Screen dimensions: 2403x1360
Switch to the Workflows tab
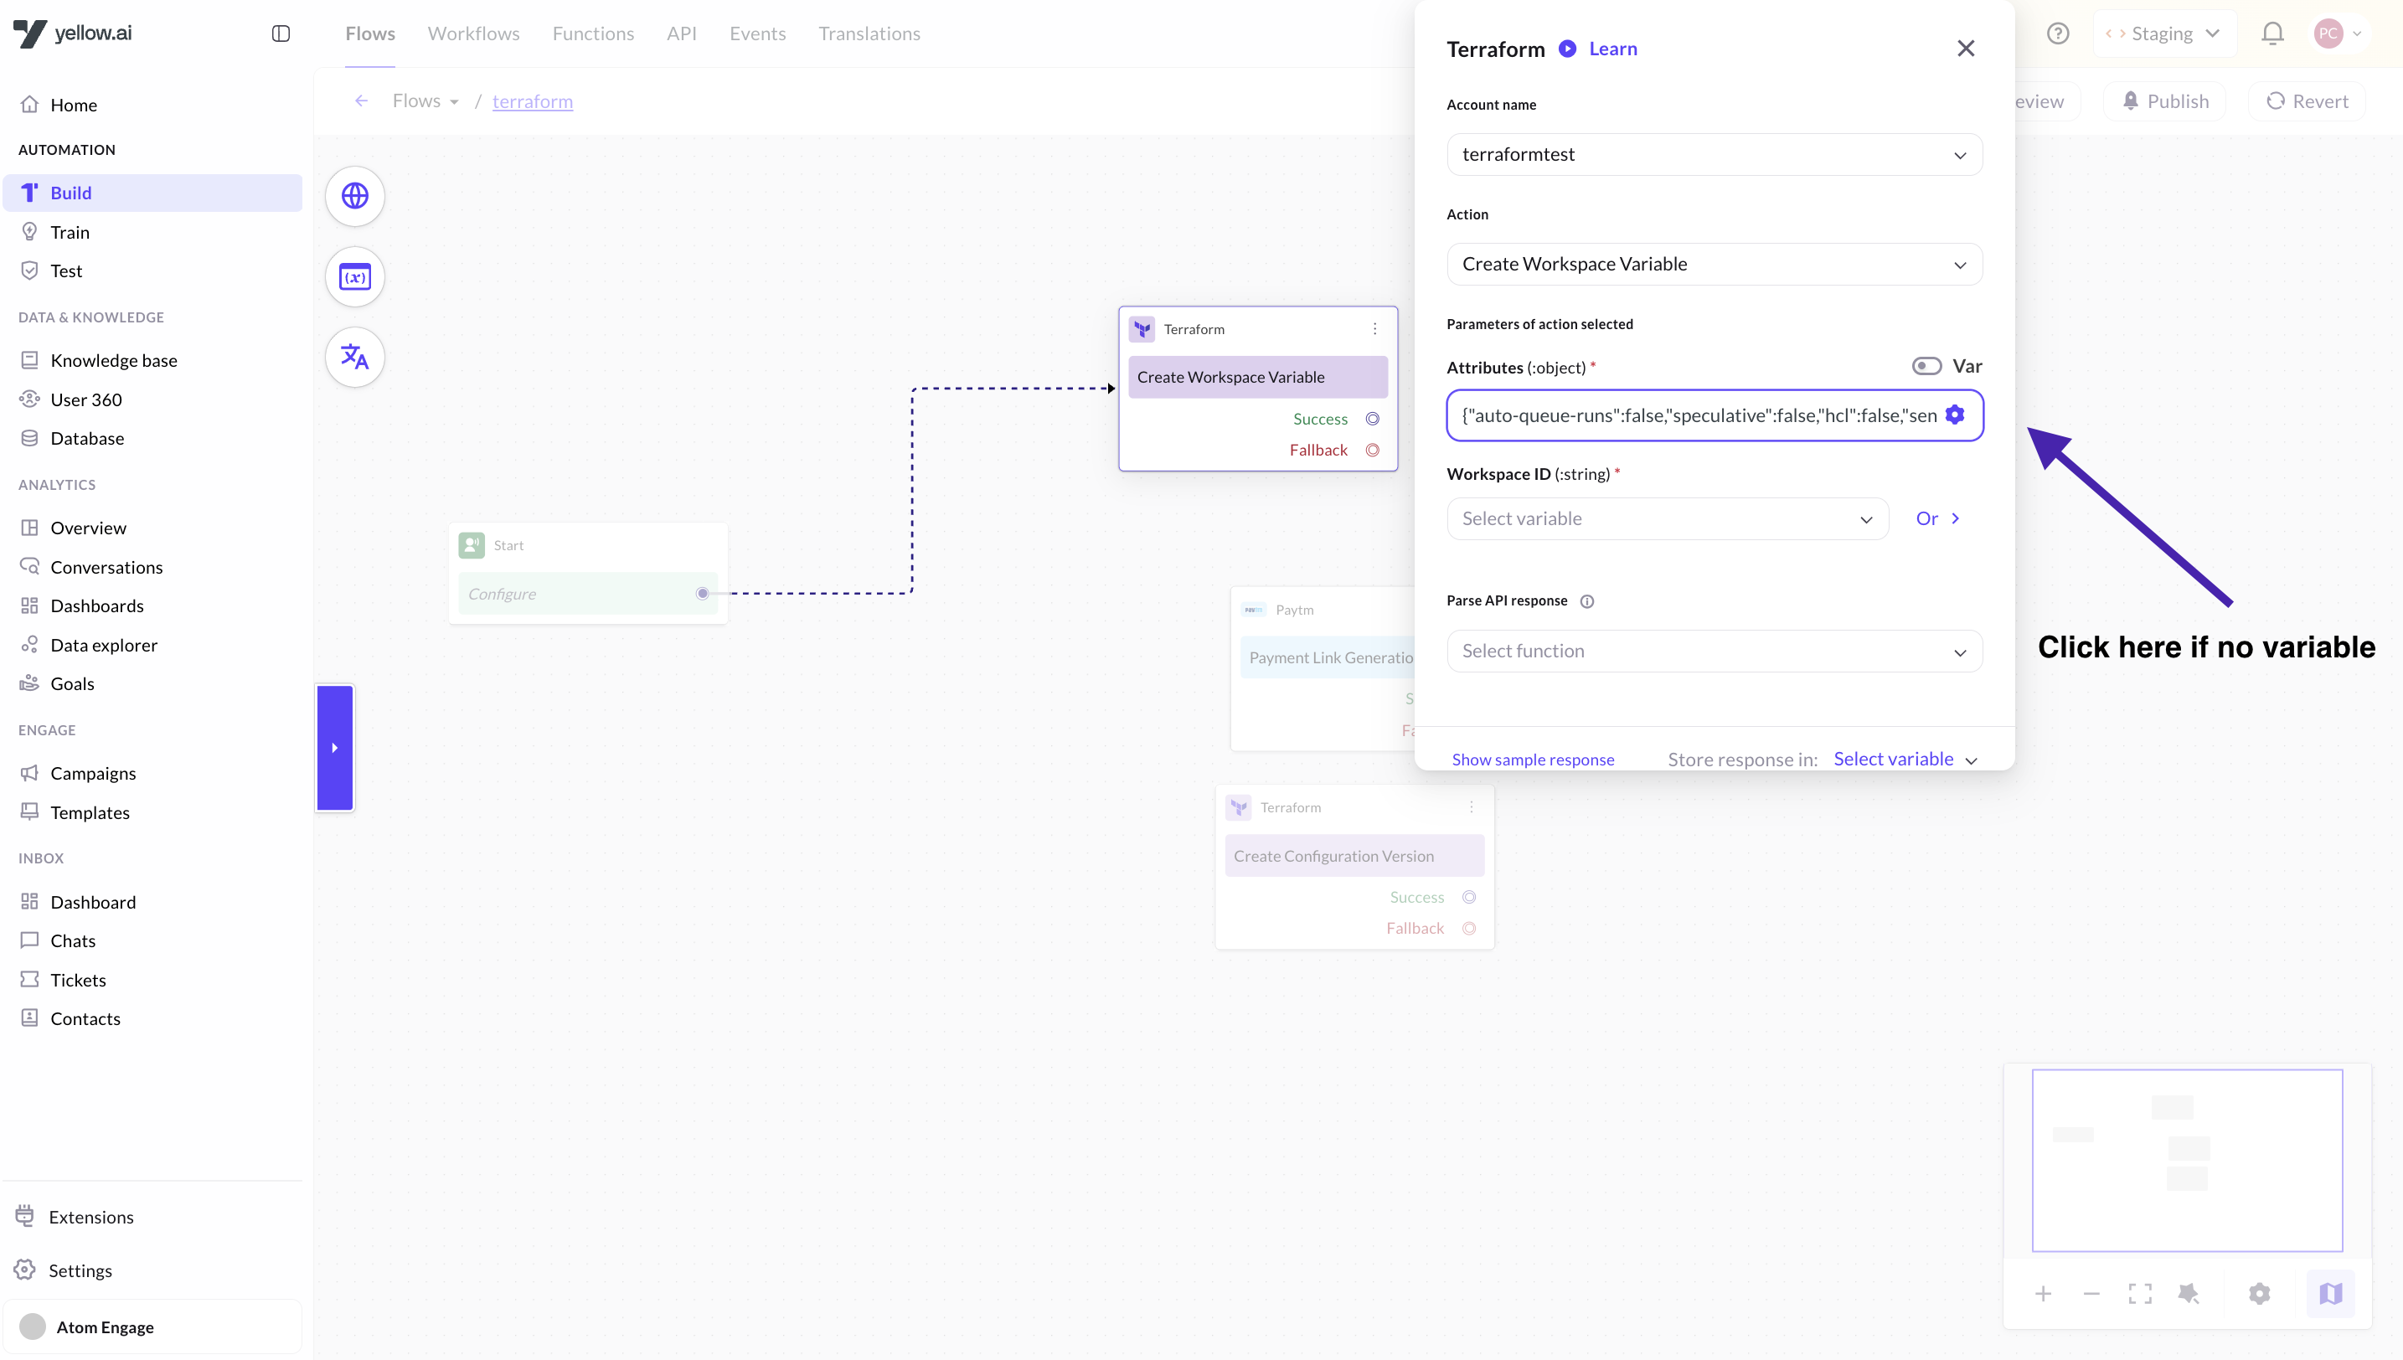coord(473,33)
